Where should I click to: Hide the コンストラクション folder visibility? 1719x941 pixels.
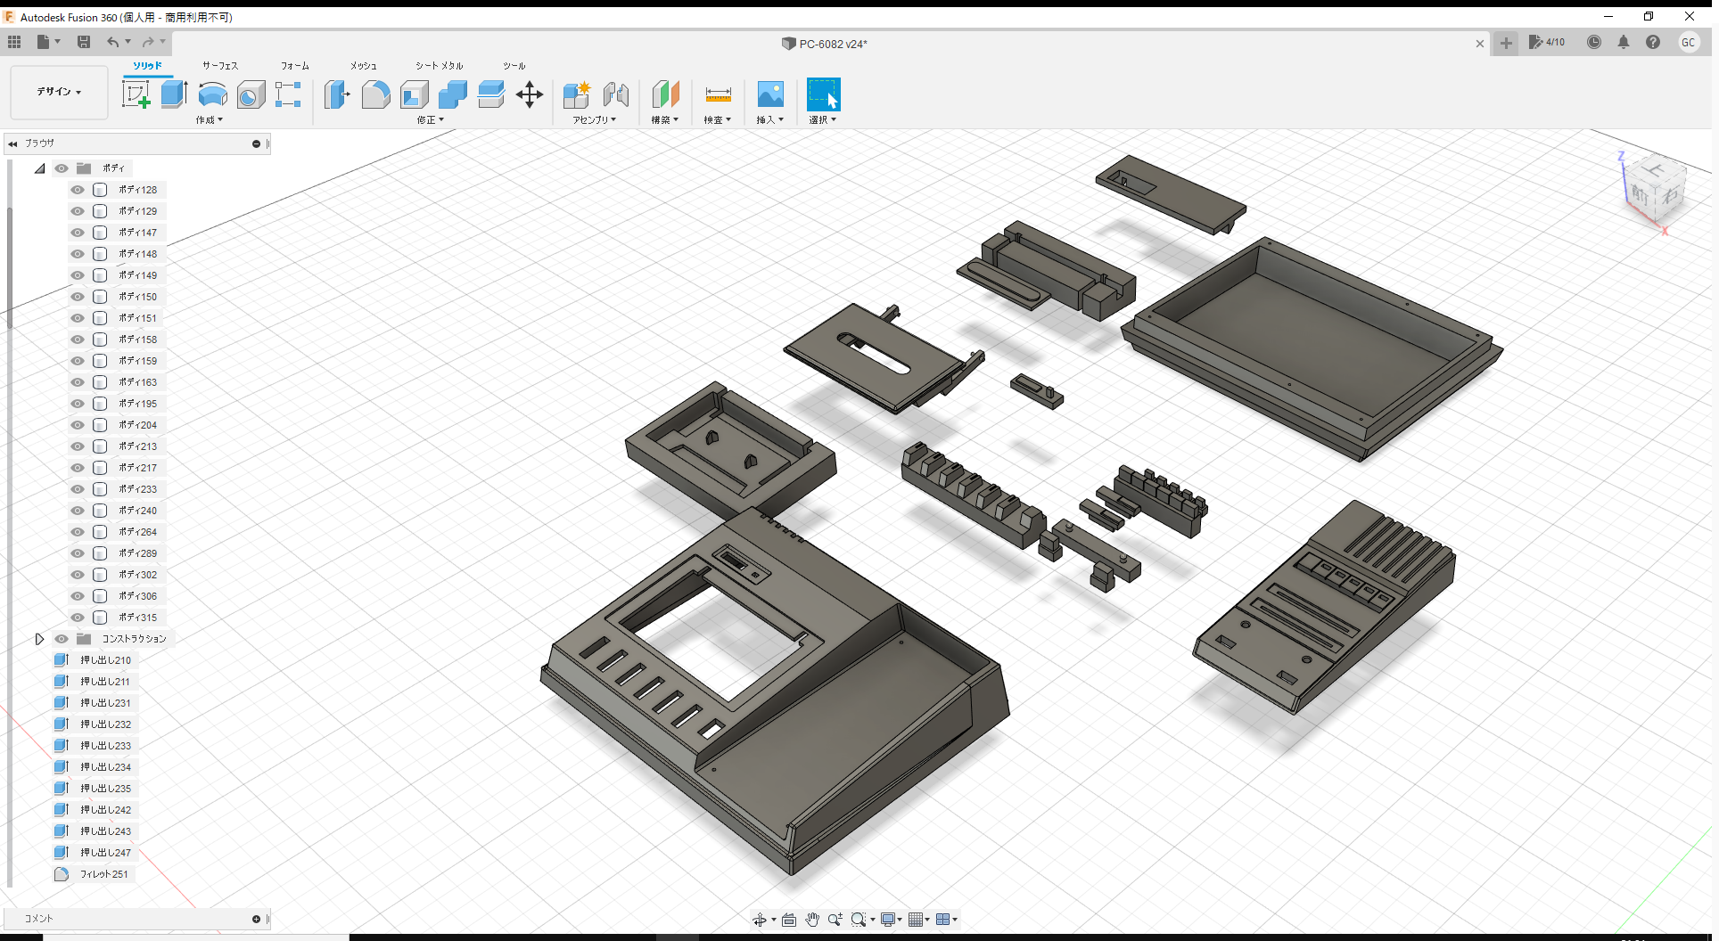(x=61, y=638)
